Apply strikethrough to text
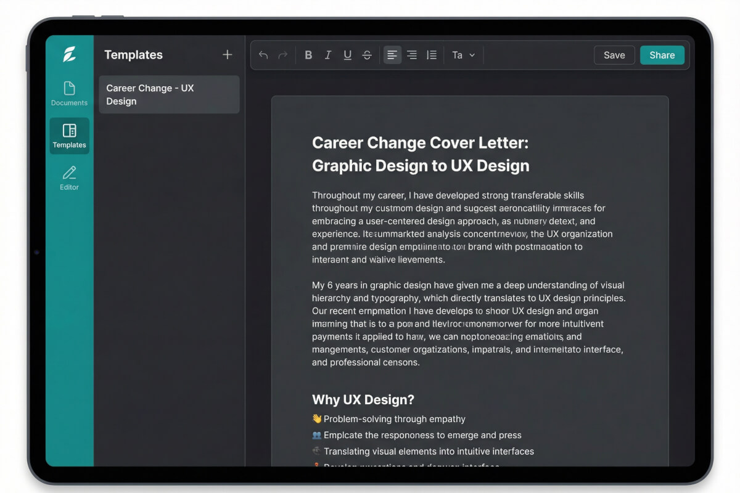Viewport: 740px width, 493px height. click(367, 55)
